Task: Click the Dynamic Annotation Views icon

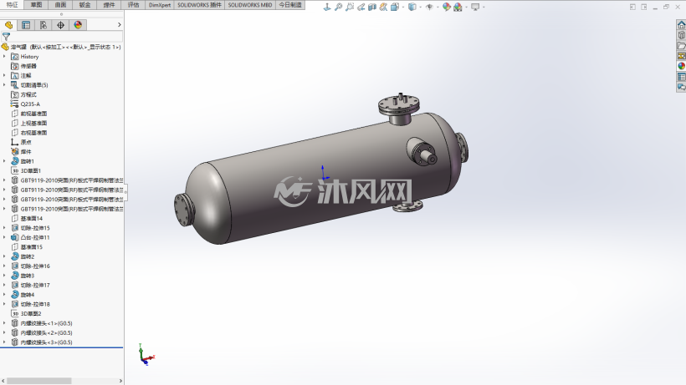Action: (384, 7)
